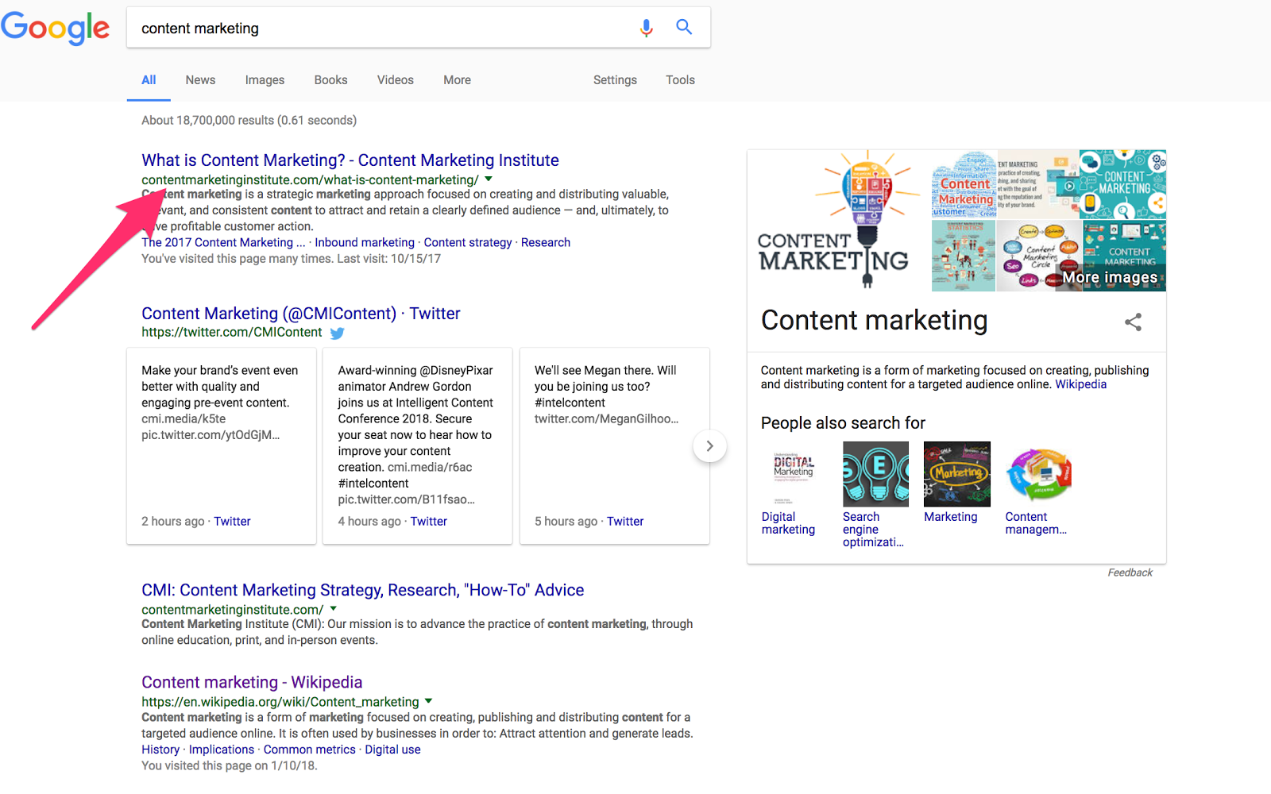Viewport: 1271px width, 794px height.
Task: Open the Content Marketing Circle diagram image
Action: point(1038,256)
